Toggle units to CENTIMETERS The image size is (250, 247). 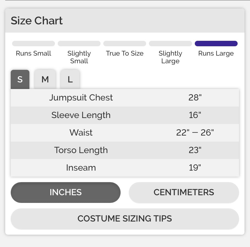click(184, 192)
